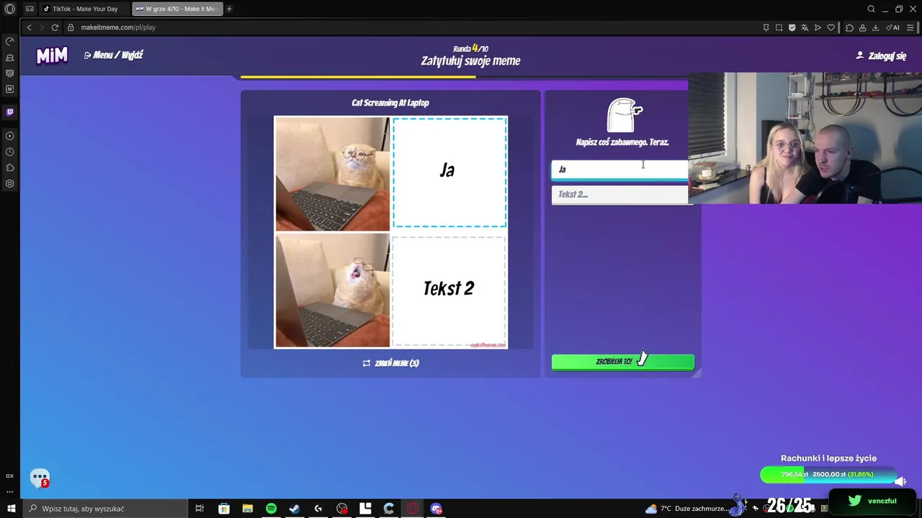This screenshot has height=518, width=922.
Task: Open Microsoft Store on taskbar
Action: 224,509
